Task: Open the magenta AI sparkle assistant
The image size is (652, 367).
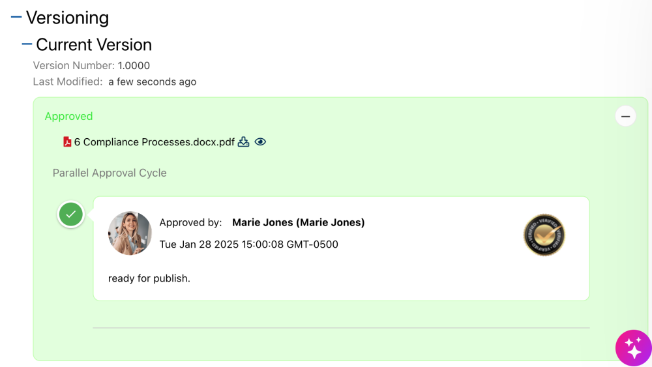Action: point(633,348)
